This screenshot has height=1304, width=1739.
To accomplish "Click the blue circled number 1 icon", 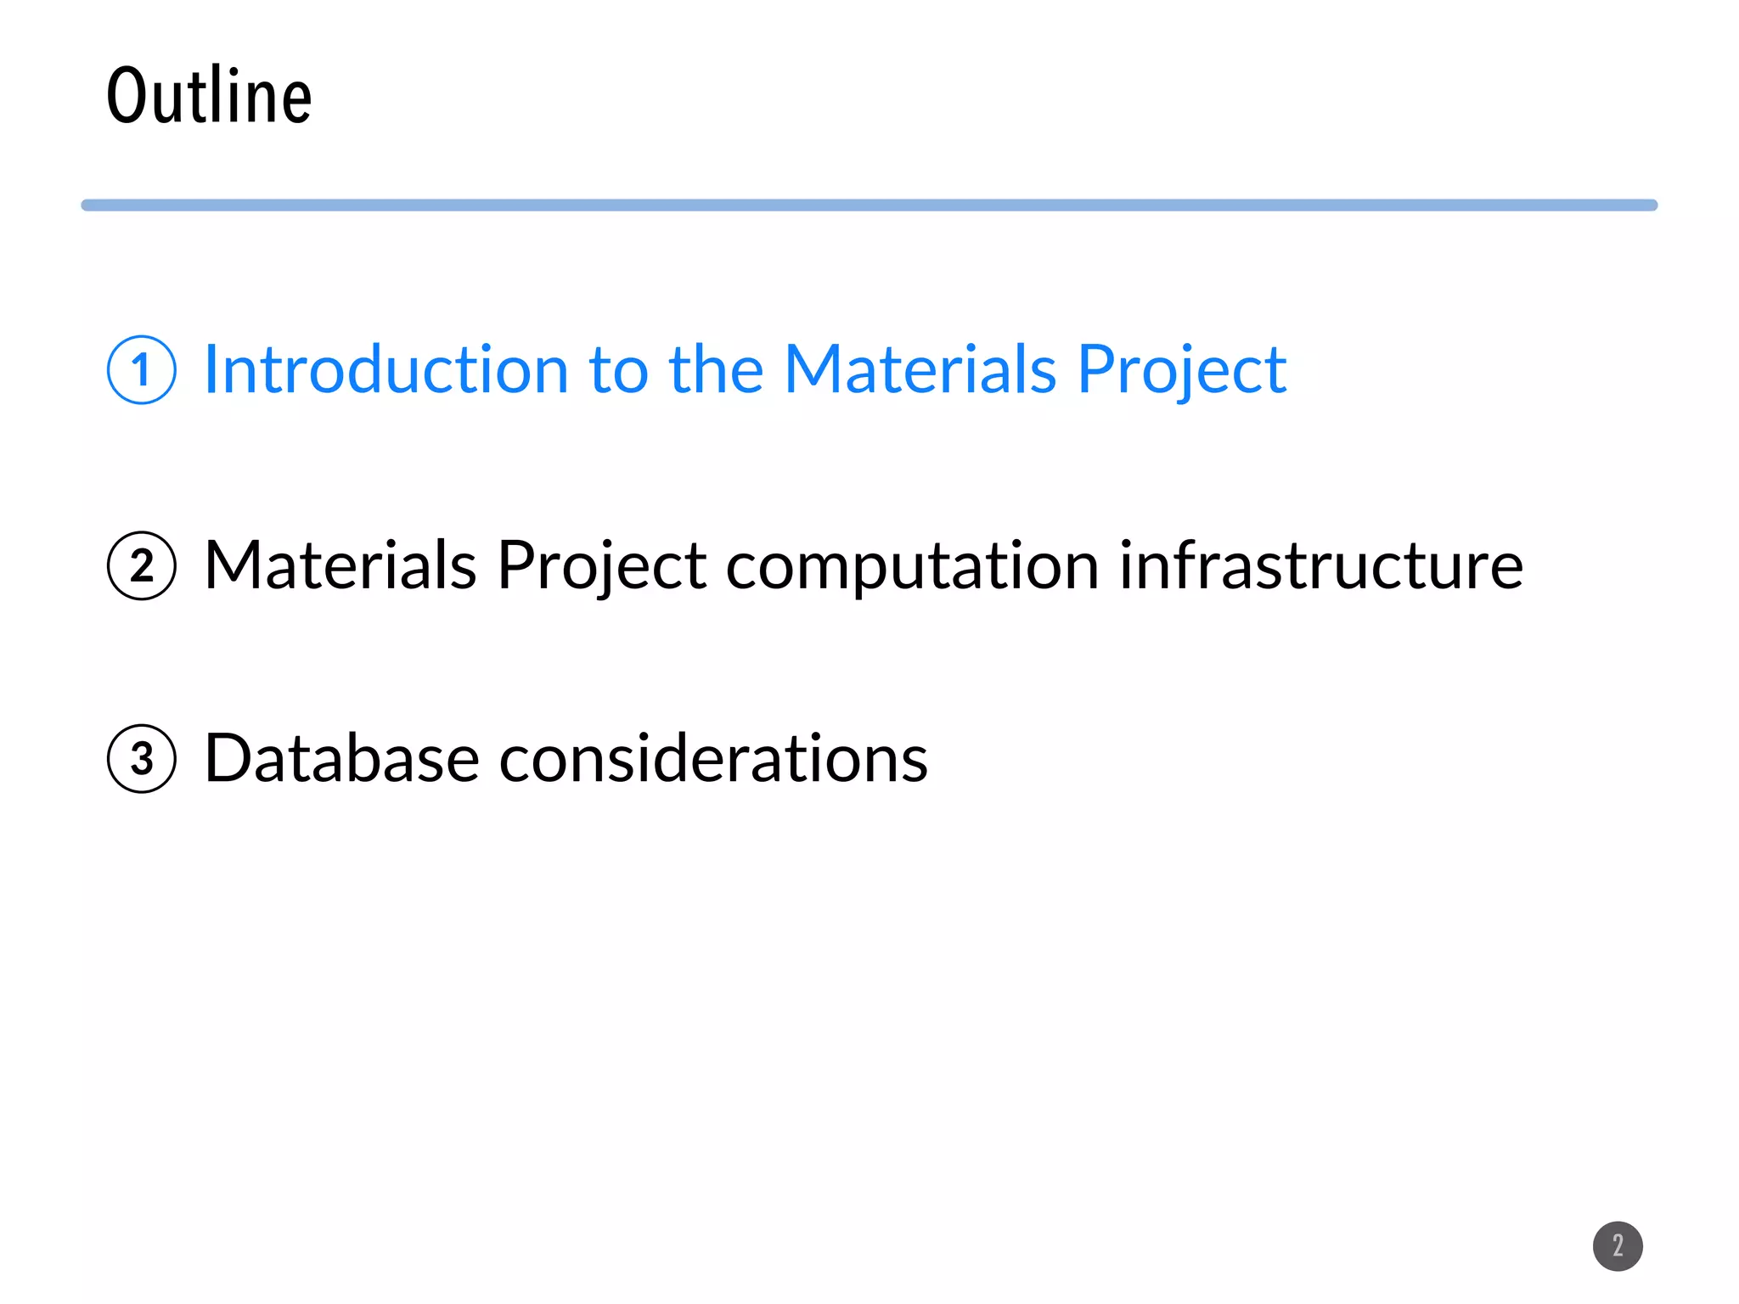I will point(142,370).
